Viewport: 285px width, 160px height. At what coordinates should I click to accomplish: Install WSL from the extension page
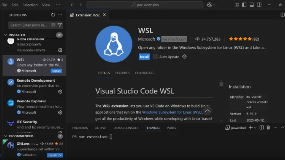(144, 57)
